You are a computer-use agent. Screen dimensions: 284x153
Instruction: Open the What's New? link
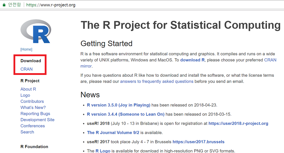tap(33, 107)
